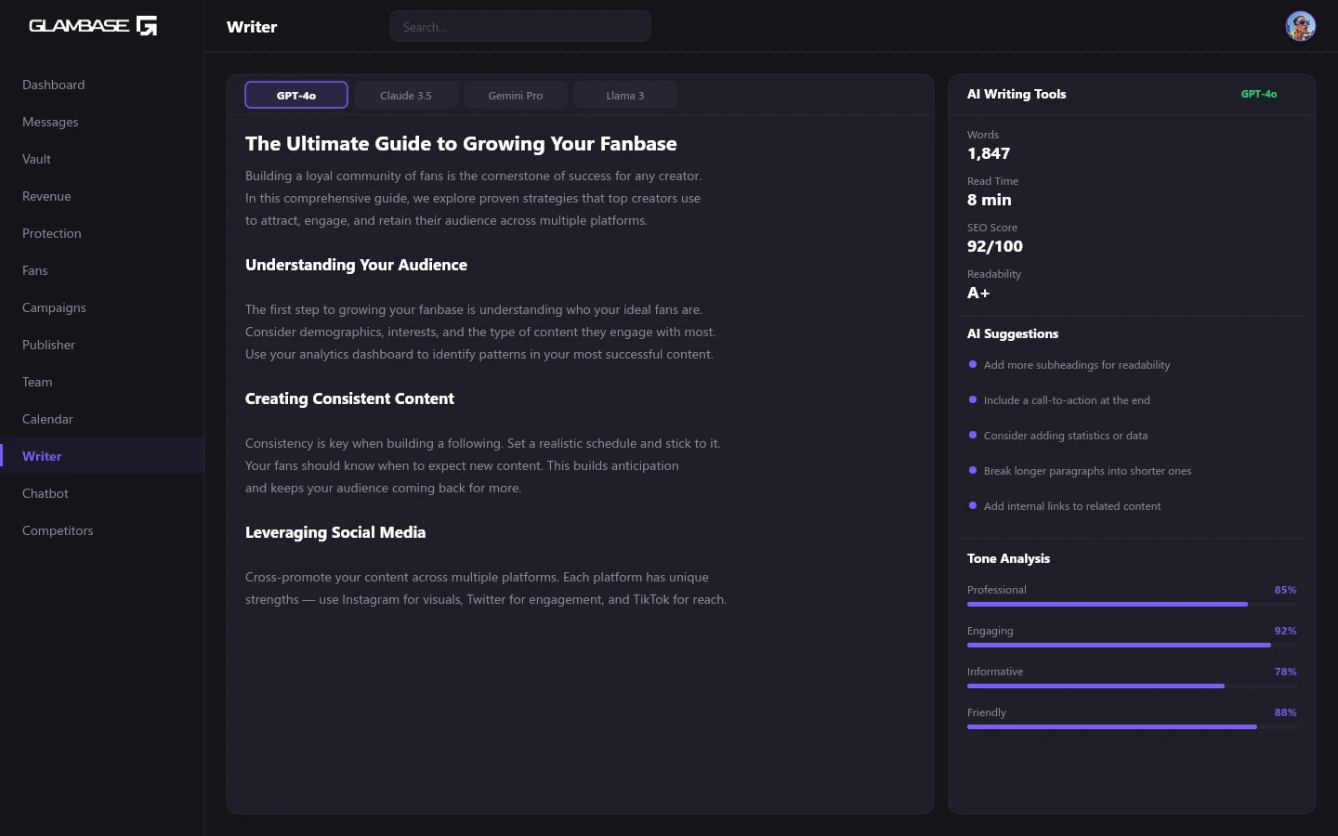Click the Professional tone bar
This screenshot has height=836, width=1338.
(1131, 604)
